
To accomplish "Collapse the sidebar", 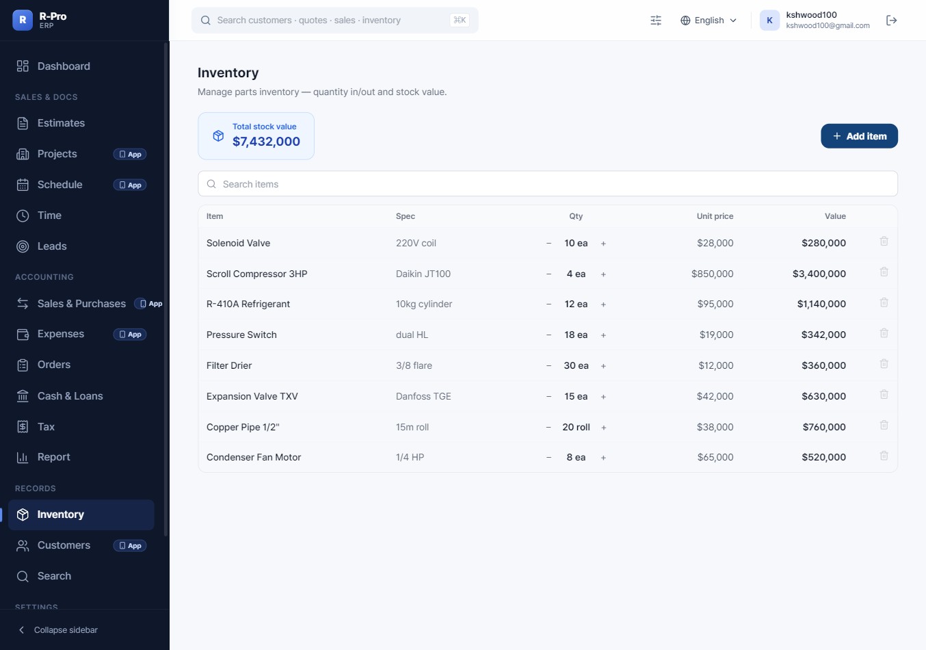I will pos(58,629).
